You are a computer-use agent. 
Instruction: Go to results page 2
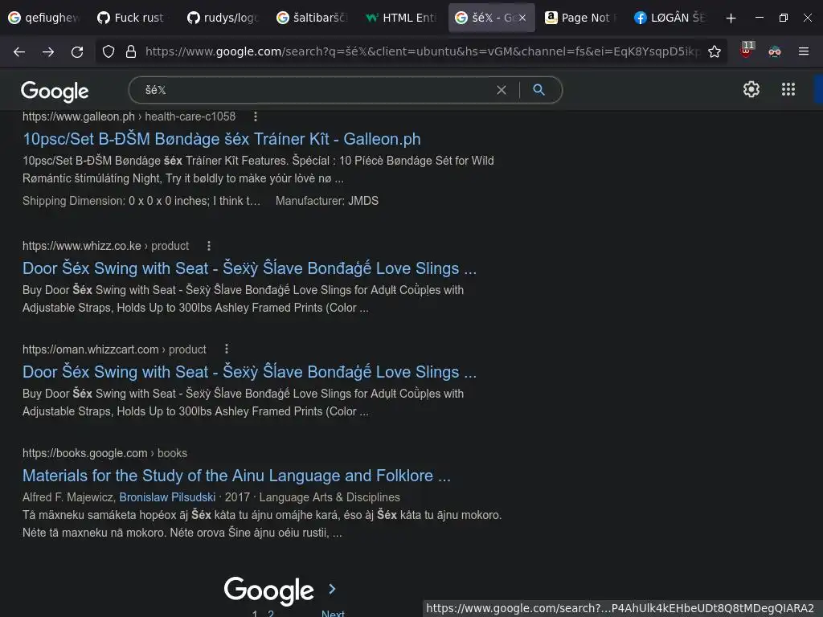coord(271,613)
